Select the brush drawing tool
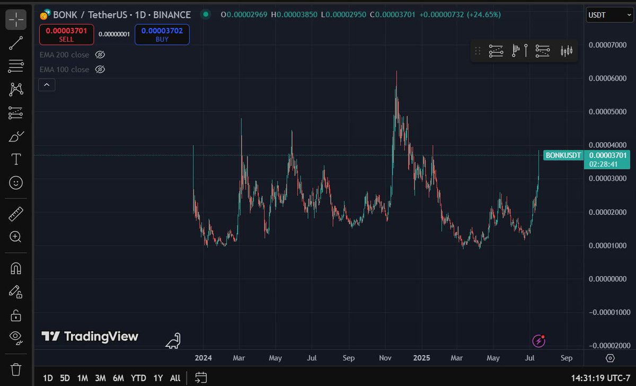 click(16, 136)
